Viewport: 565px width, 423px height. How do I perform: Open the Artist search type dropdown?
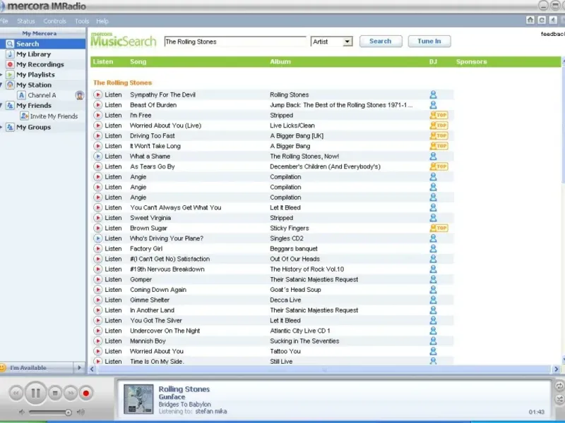point(347,42)
